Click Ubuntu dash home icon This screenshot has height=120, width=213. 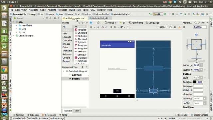(4, 8)
